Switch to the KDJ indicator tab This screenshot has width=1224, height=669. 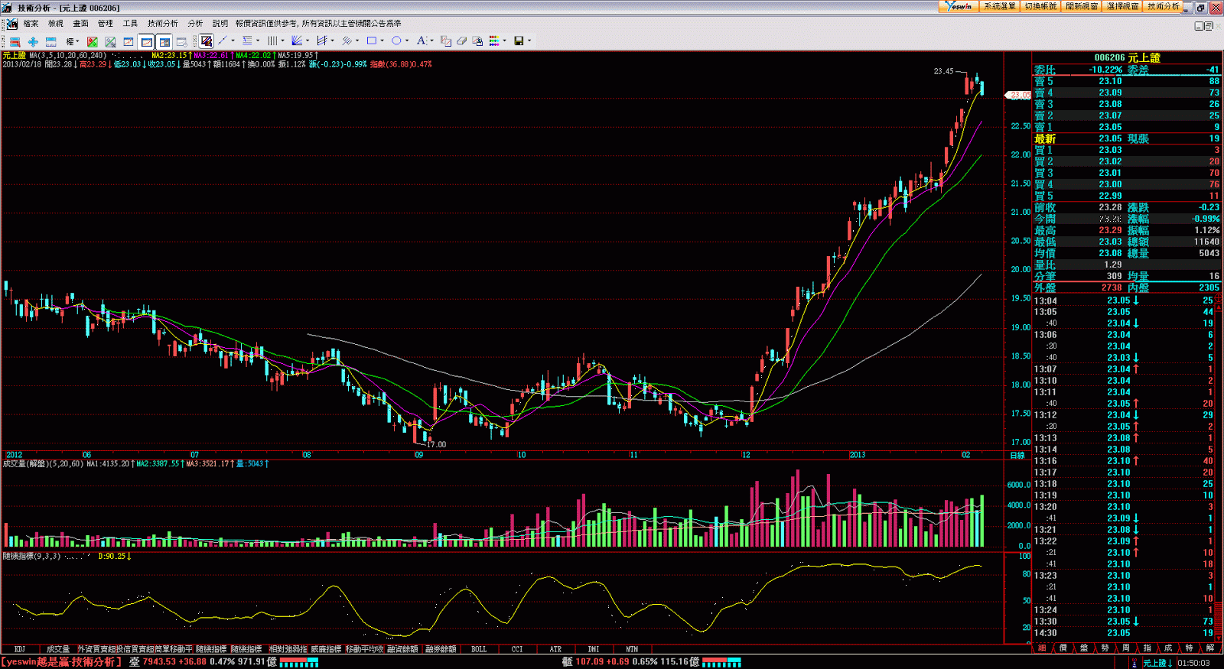[x=20, y=649]
